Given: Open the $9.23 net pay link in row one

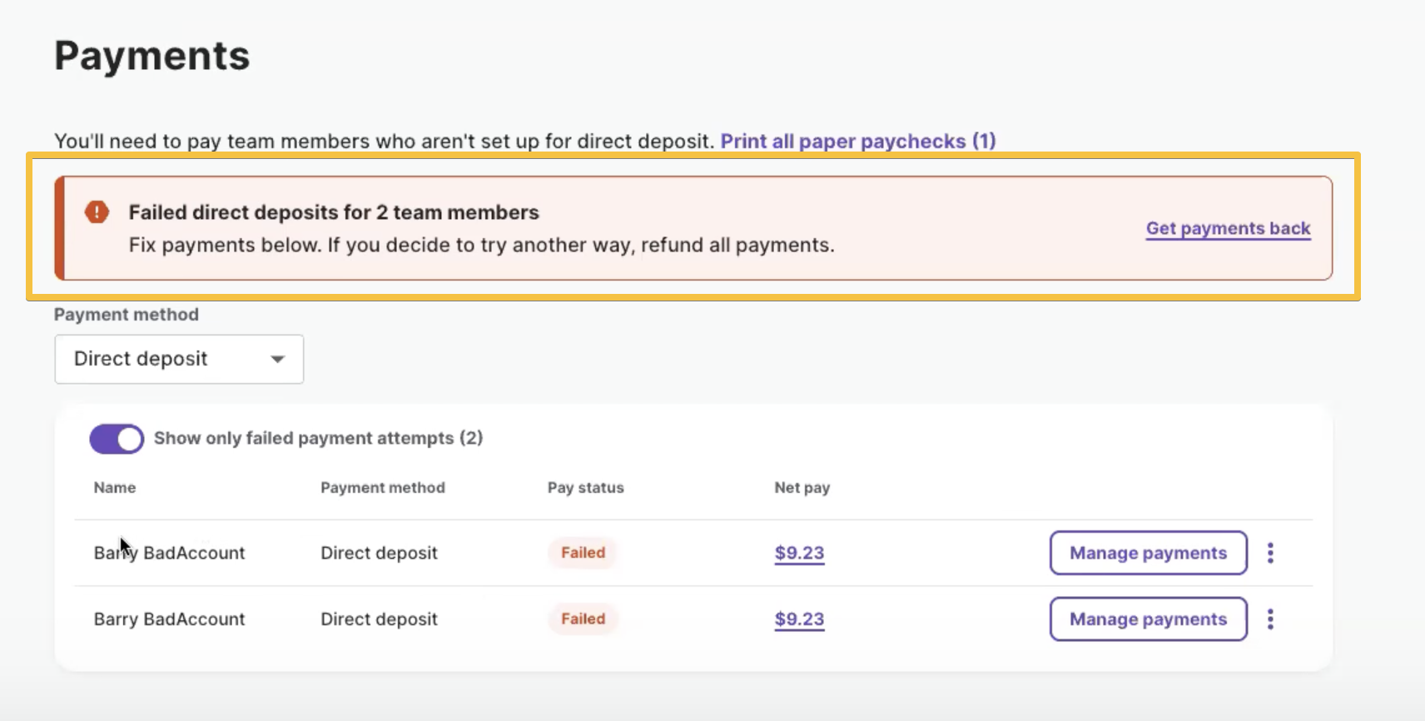Looking at the screenshot, I should coord(798,552).
